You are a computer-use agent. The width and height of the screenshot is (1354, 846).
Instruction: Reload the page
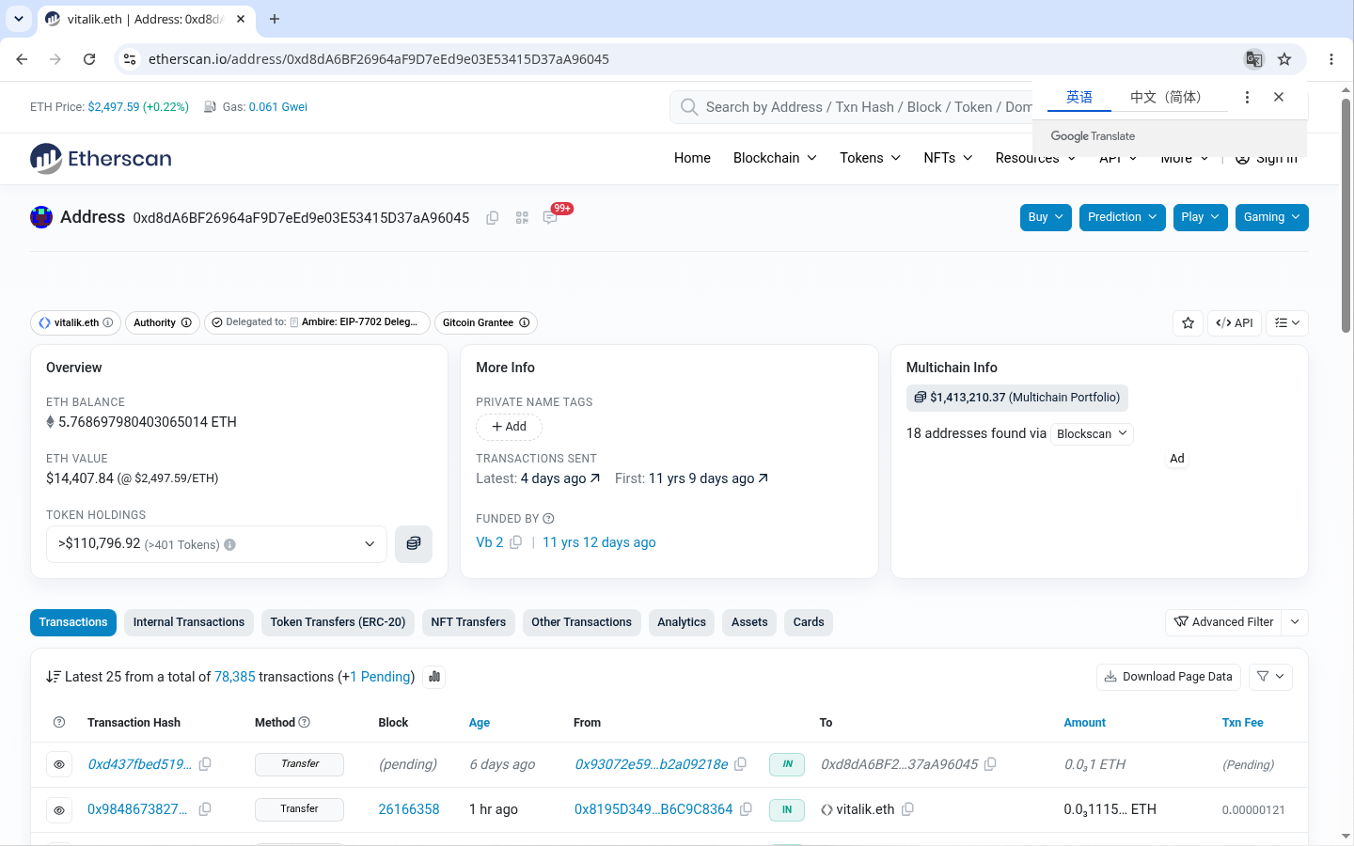tap(89, 59)
